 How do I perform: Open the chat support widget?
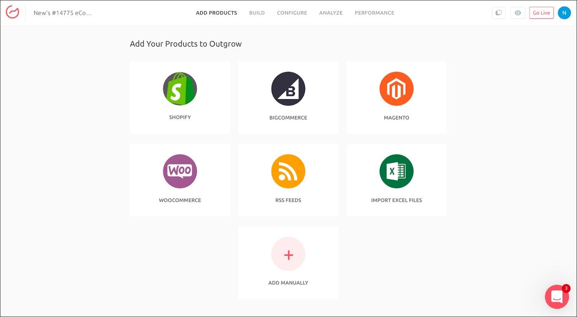[x=556, y=297]
